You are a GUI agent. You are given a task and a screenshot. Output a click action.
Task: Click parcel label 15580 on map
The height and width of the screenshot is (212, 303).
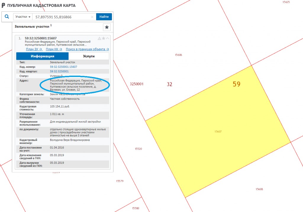coord(136,208)
